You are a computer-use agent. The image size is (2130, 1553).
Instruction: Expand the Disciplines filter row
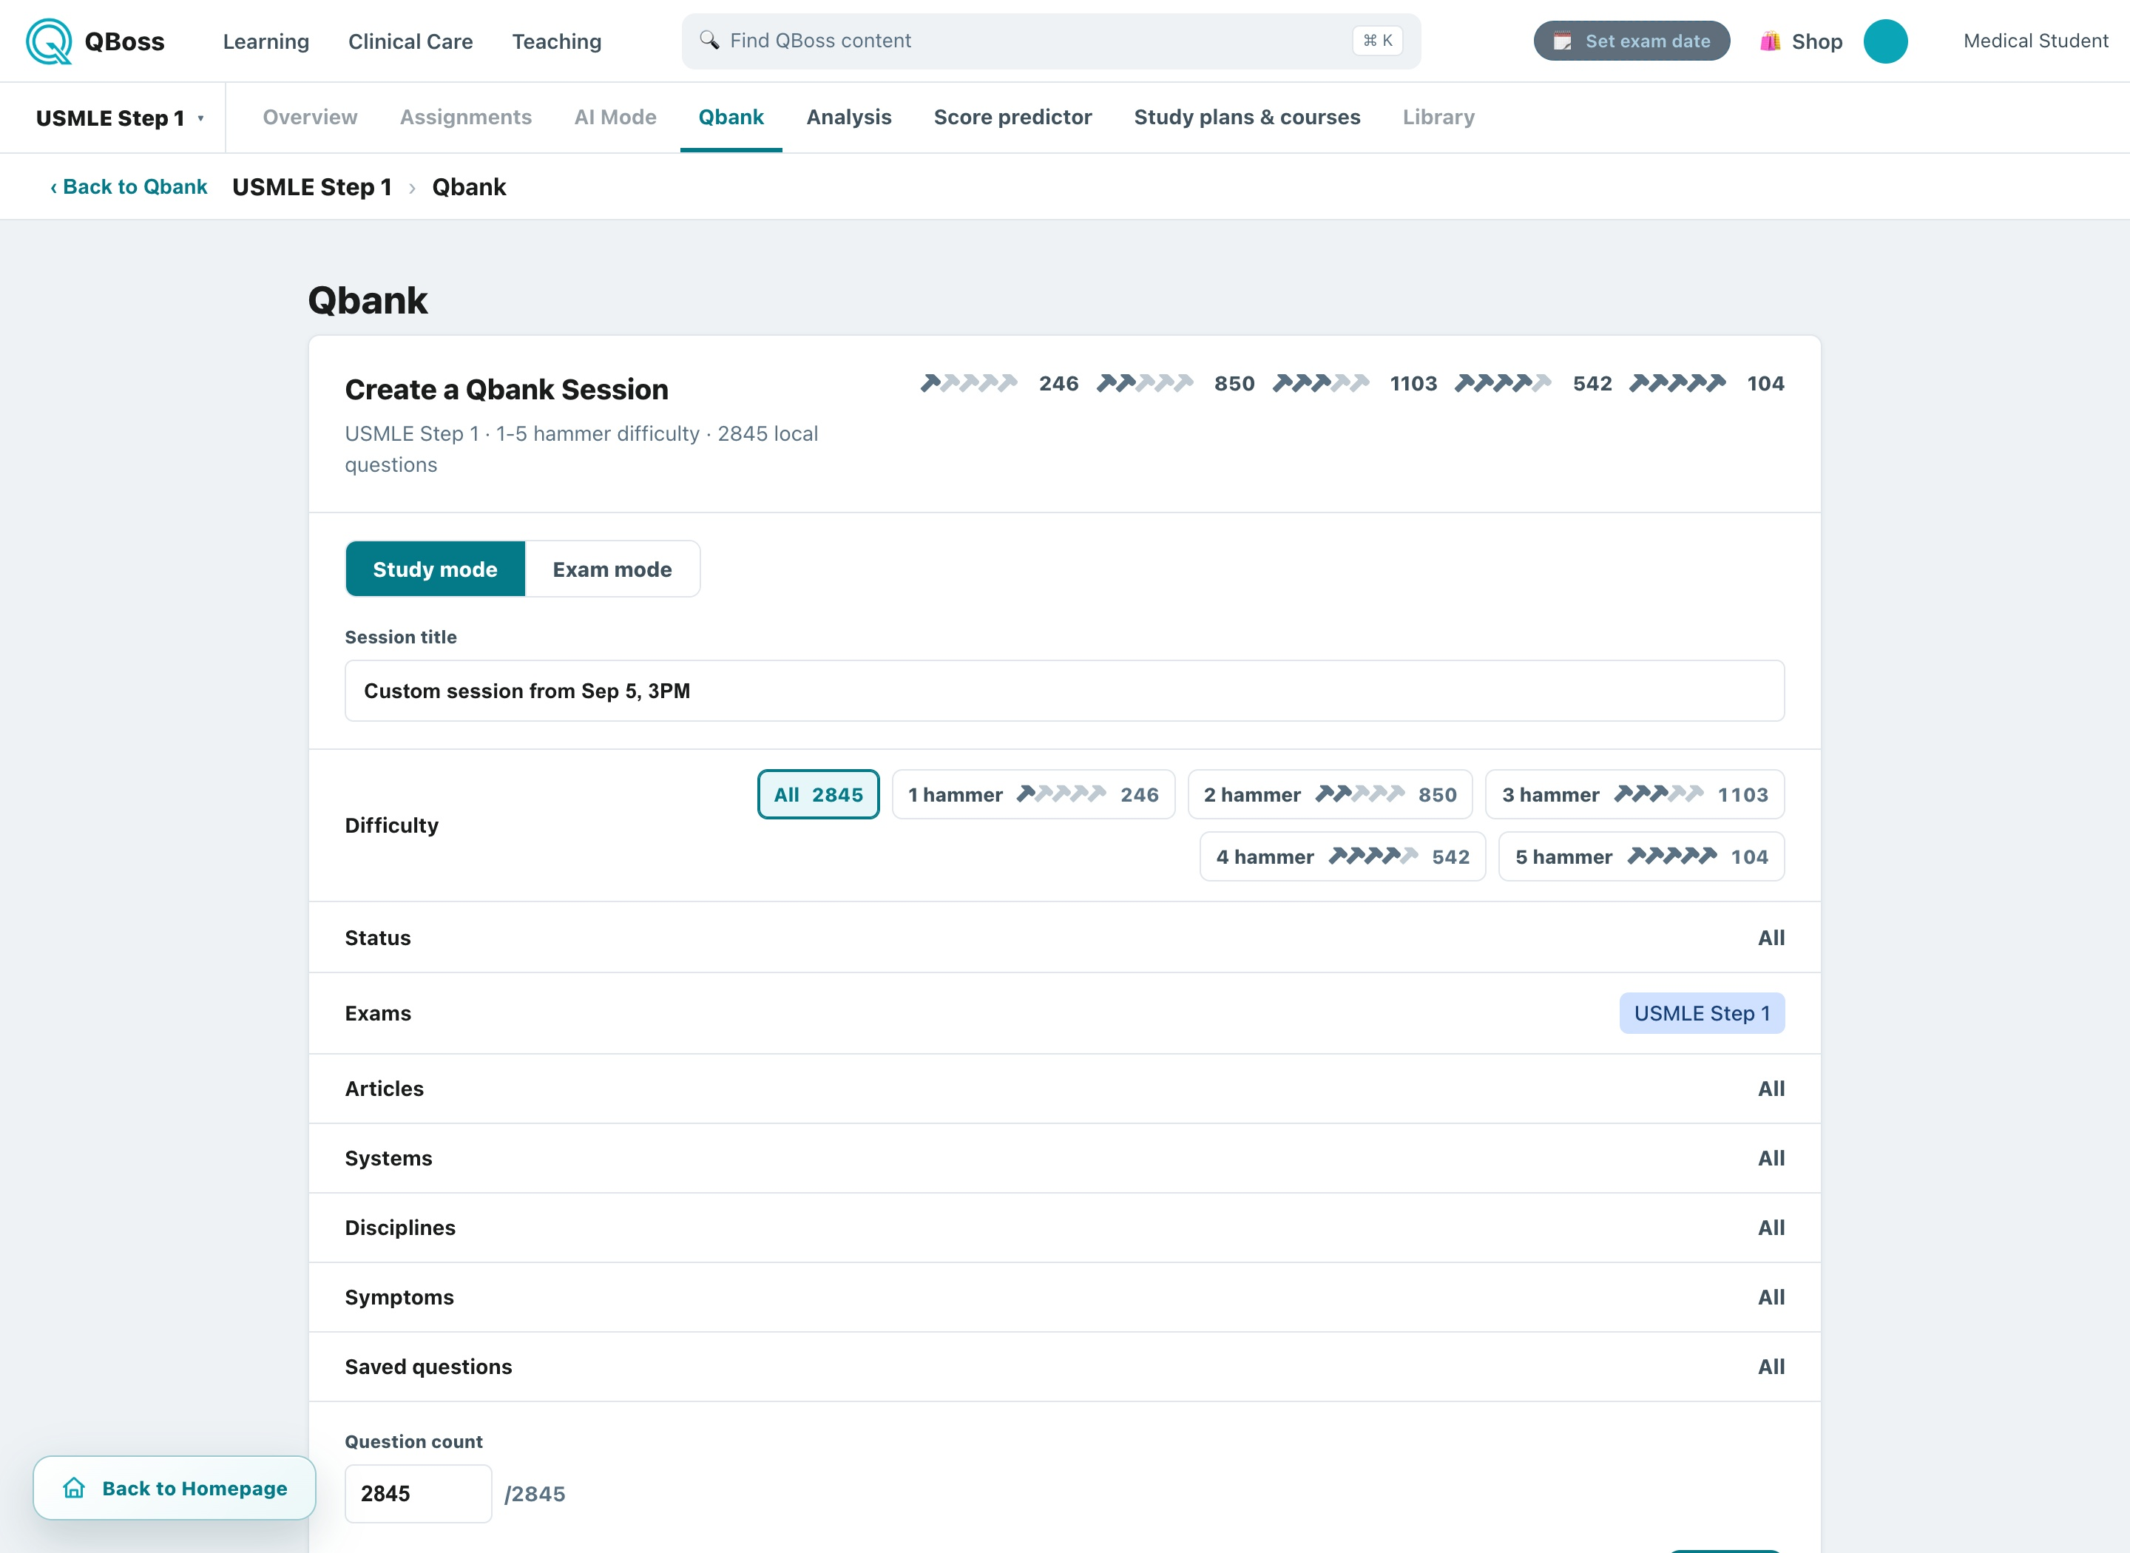click(x=1065, y=1228)
